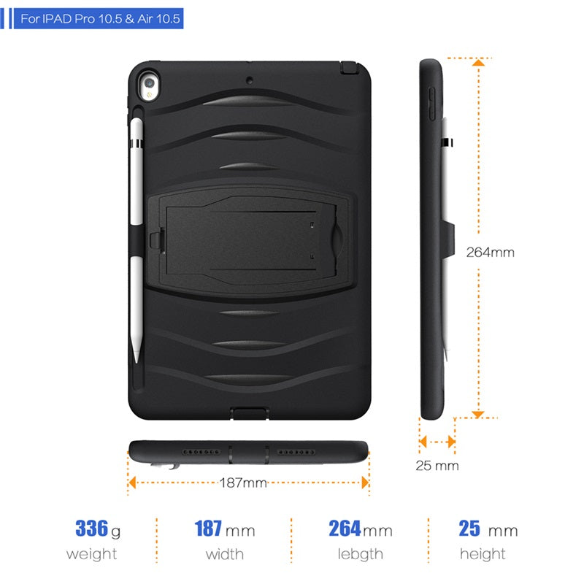Click the 187mm width label under case
This screenshot has height=584, width=584.
[243, 483]
